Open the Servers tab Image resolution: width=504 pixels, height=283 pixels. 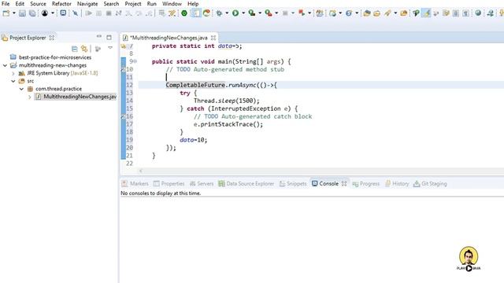pyautogui.click(x=202, y=184)
